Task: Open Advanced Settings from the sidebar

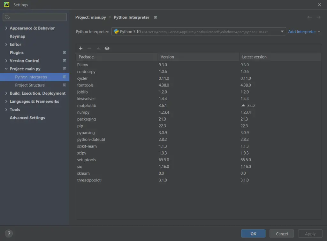Action: tap(27, 117)
